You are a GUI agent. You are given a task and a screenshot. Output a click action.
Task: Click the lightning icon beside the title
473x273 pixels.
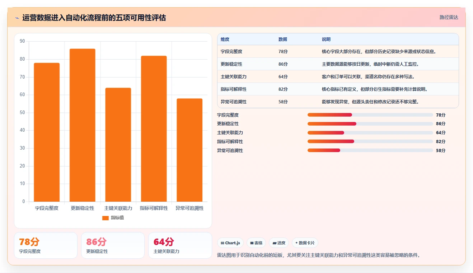click(17, 18)
